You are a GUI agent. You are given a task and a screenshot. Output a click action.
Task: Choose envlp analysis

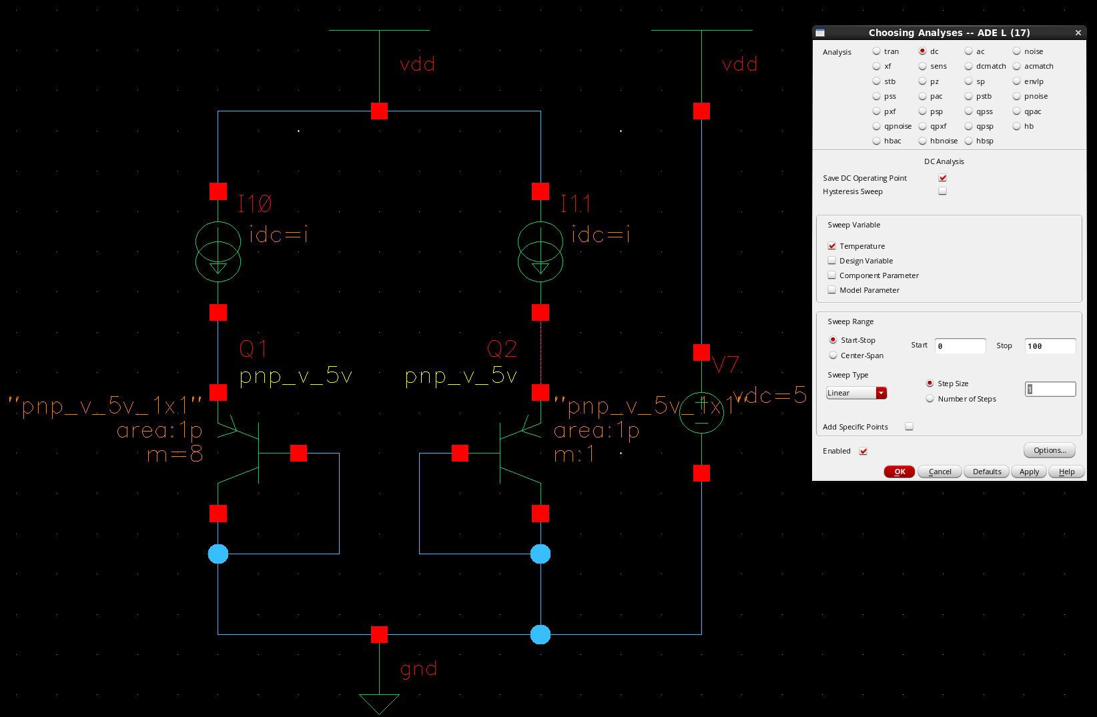[x=1016, y=81]
